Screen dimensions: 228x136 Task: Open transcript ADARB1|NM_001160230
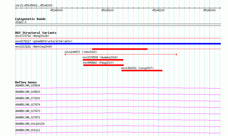click(30, 124)
